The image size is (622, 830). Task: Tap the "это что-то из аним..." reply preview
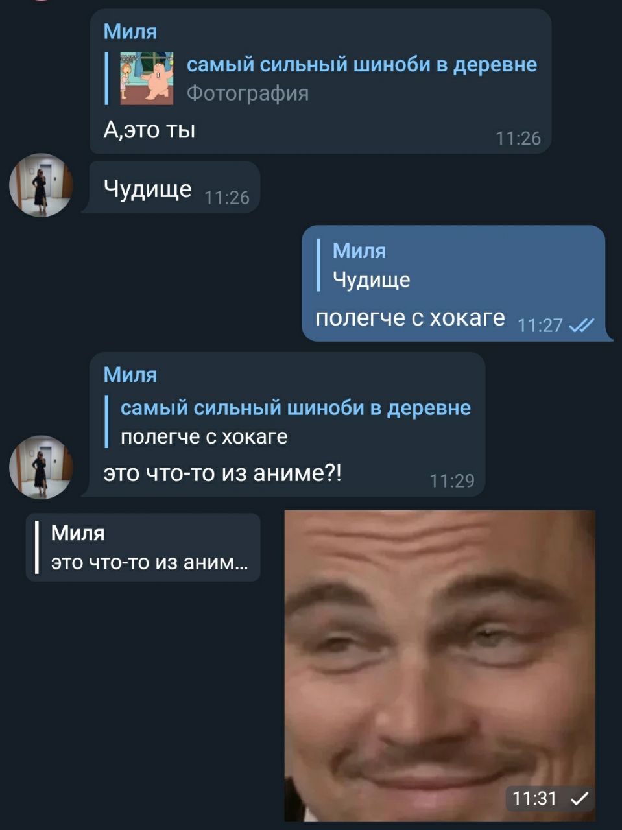[143, 547]
